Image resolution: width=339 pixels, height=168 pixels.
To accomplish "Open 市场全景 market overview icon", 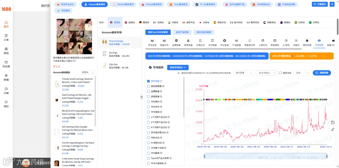I will click(x=152, y=41).
